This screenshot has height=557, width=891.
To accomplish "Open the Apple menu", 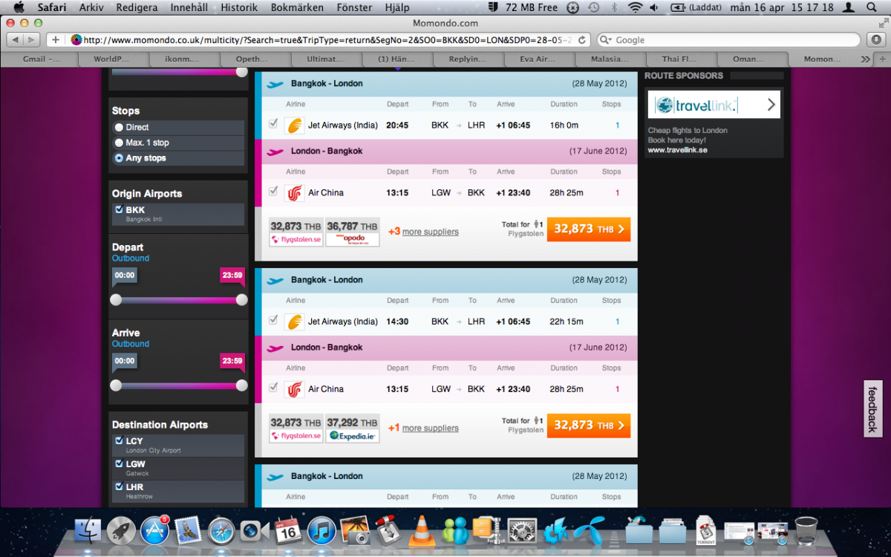I will (19, 7).
